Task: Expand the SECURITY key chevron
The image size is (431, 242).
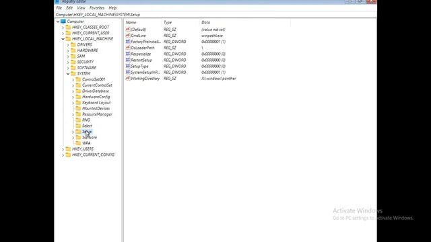Action: (68, 62)
